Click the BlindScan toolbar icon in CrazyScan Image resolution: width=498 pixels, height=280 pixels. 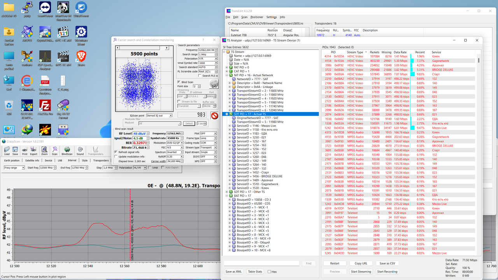[67, 150]
